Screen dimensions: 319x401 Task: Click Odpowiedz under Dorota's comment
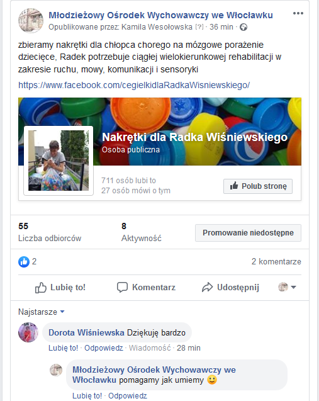coord(104,348)
